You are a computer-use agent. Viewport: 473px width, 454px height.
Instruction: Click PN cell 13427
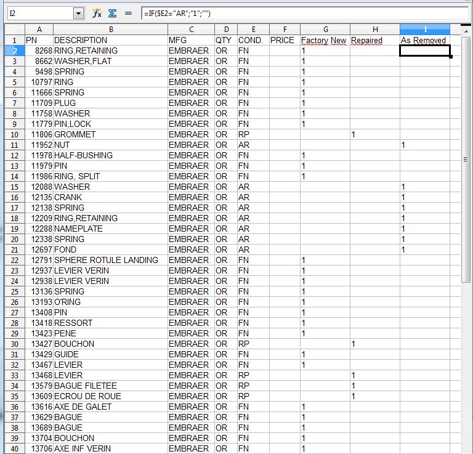coord(39,344)
